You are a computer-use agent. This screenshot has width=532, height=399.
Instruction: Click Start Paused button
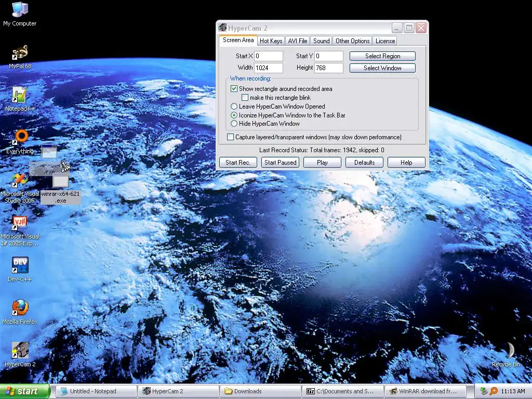click(280, 163)
